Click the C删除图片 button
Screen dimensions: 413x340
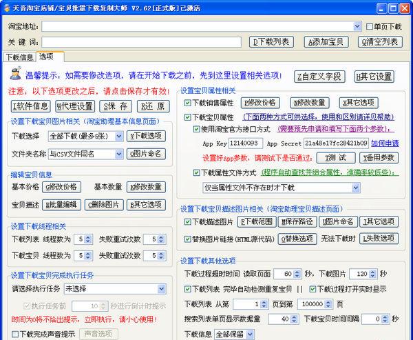(104, 205)
